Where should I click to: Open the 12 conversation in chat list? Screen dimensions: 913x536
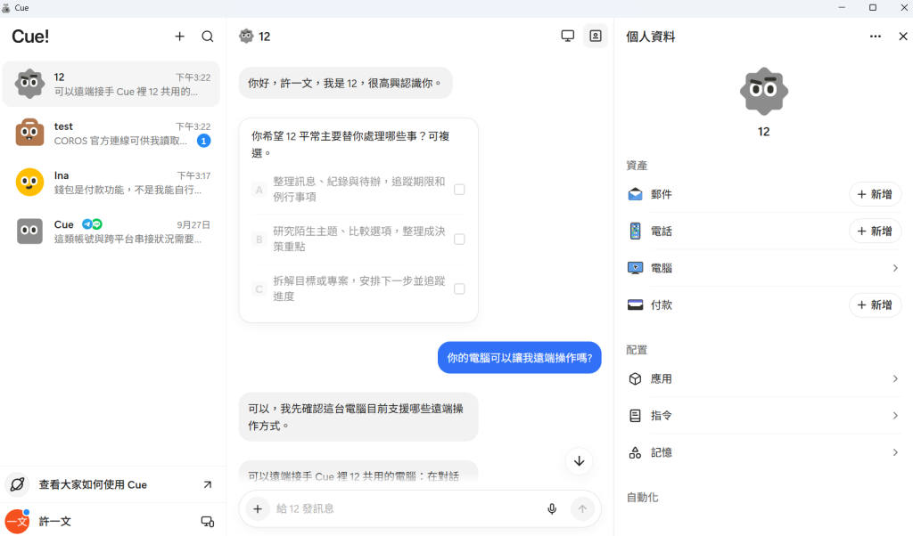(111, 84)
